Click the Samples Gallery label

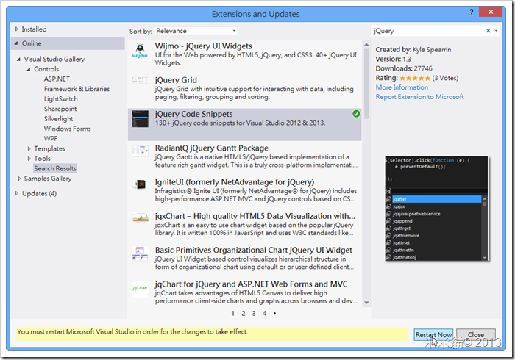[x=48, y=179]
